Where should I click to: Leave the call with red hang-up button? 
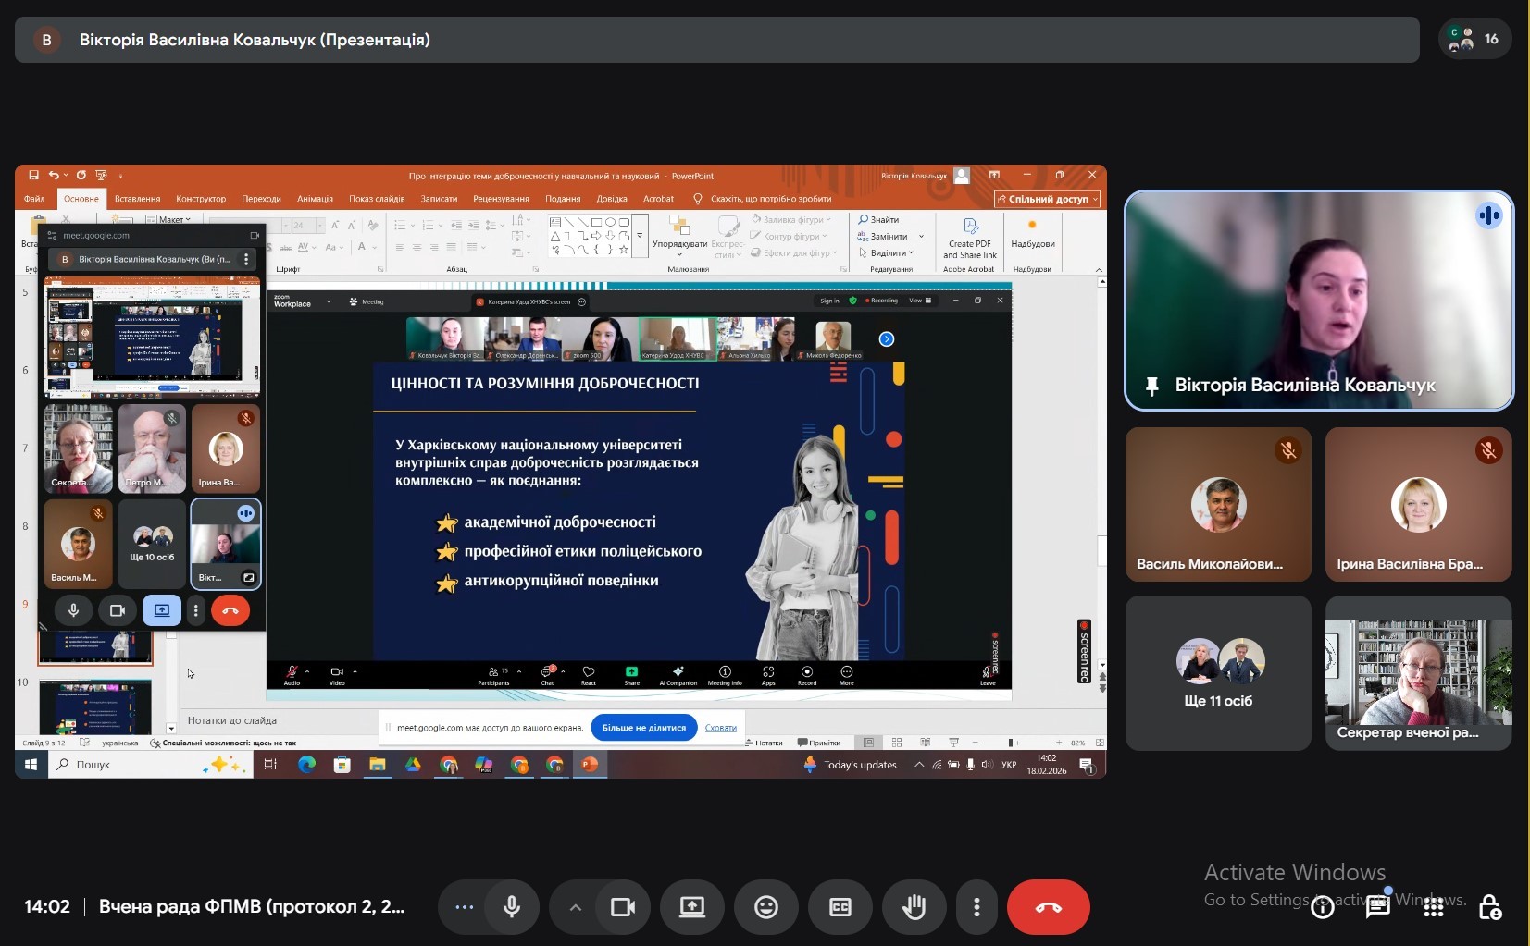point(1048,907)
